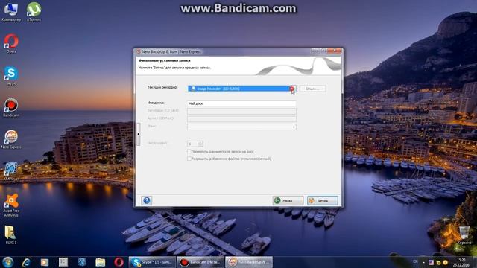Image resolution: width=477 pixels, height=268 pixels.
Task: Open media player taskbar icon
Action: pos(45,262)
